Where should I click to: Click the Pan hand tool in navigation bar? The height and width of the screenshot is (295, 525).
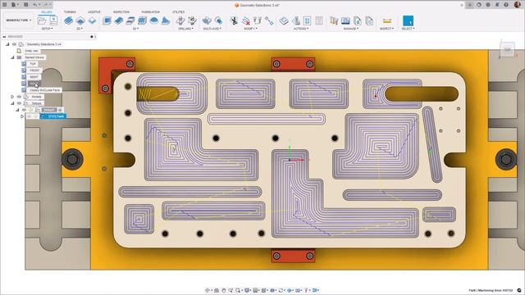coord(224,290)
